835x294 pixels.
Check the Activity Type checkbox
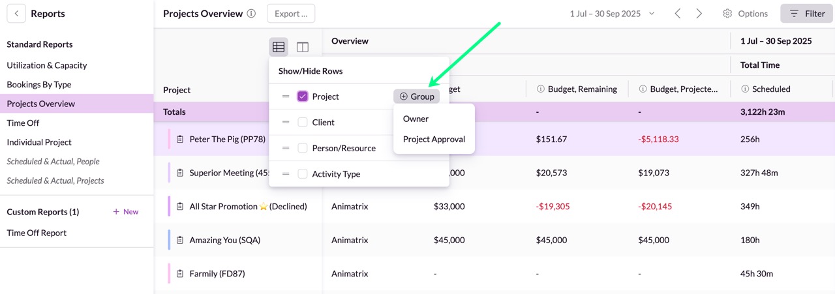click(x=303, y=174)
